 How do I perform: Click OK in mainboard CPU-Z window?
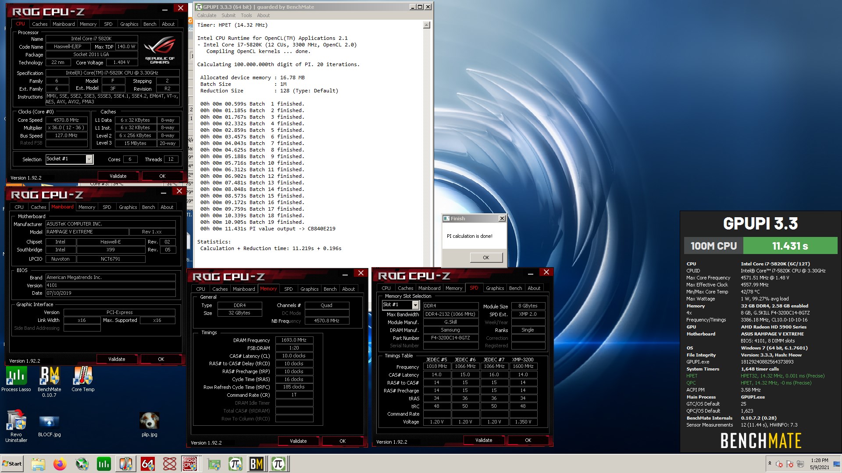[x=161, y=359]
